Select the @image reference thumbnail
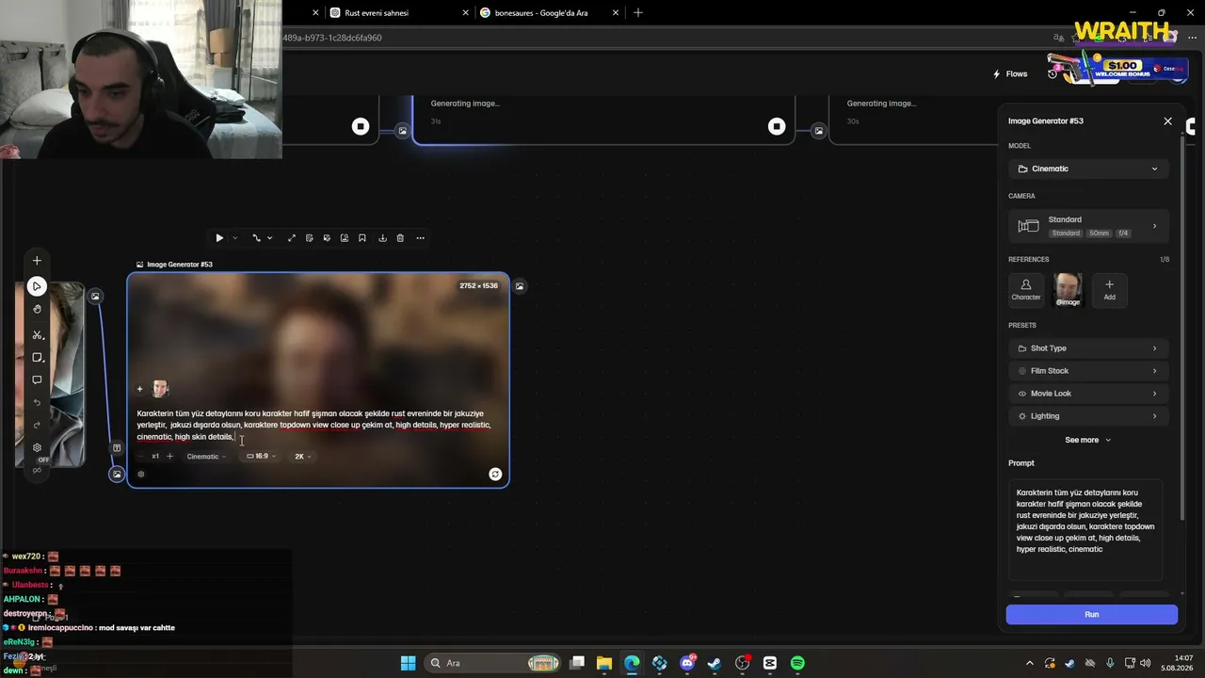The height and width of the screenshot is (678, 1205). 1068,289
